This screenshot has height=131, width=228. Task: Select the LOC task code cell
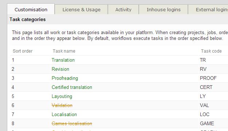click(205, 114)
